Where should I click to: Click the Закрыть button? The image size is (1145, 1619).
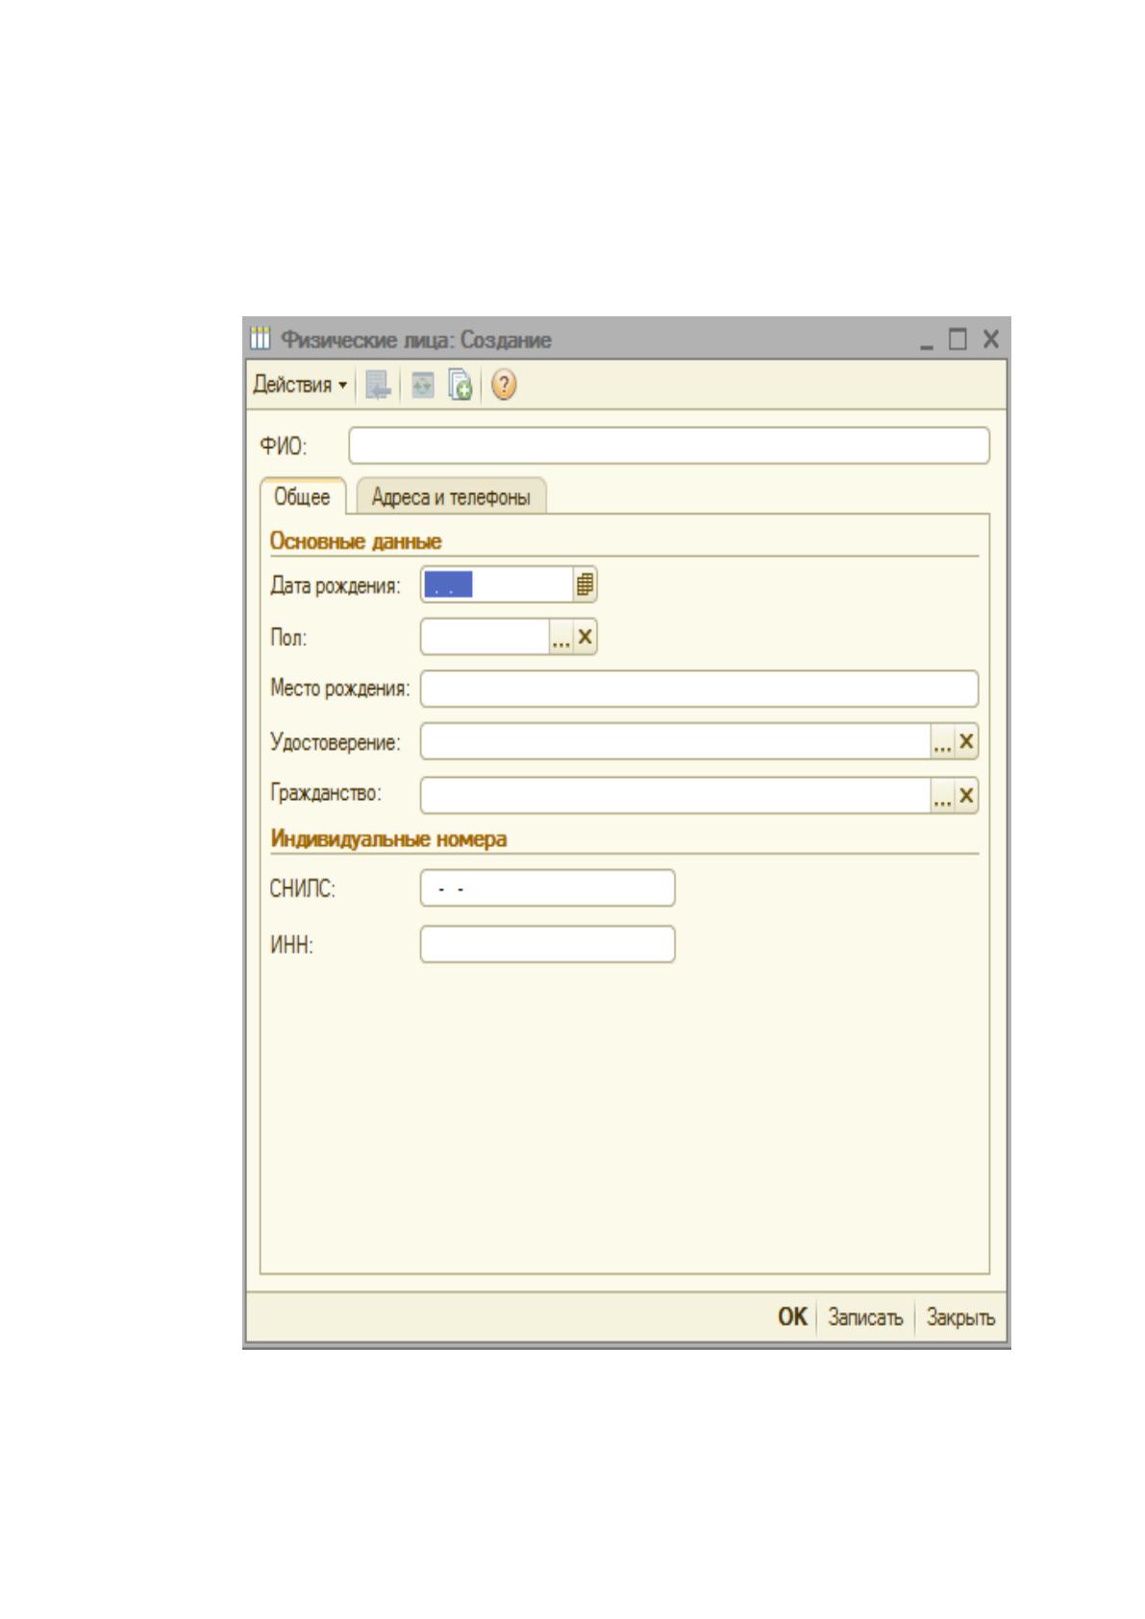tap(960, 1318)
